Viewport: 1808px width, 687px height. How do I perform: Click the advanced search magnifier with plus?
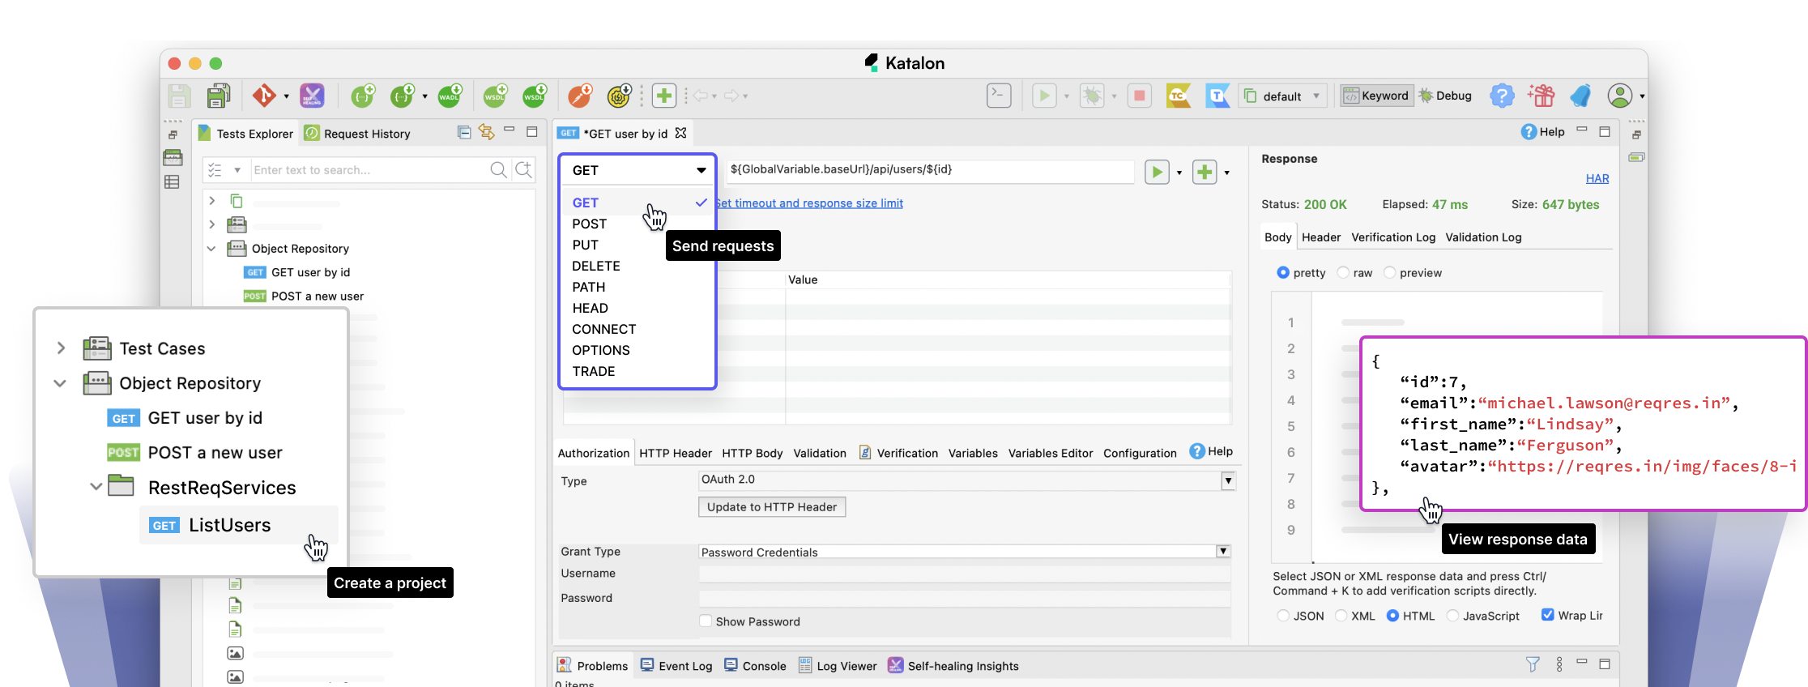click(524, 169)
